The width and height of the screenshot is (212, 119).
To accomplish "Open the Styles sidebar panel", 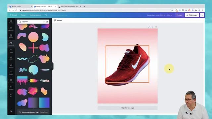I will (11, 58).
